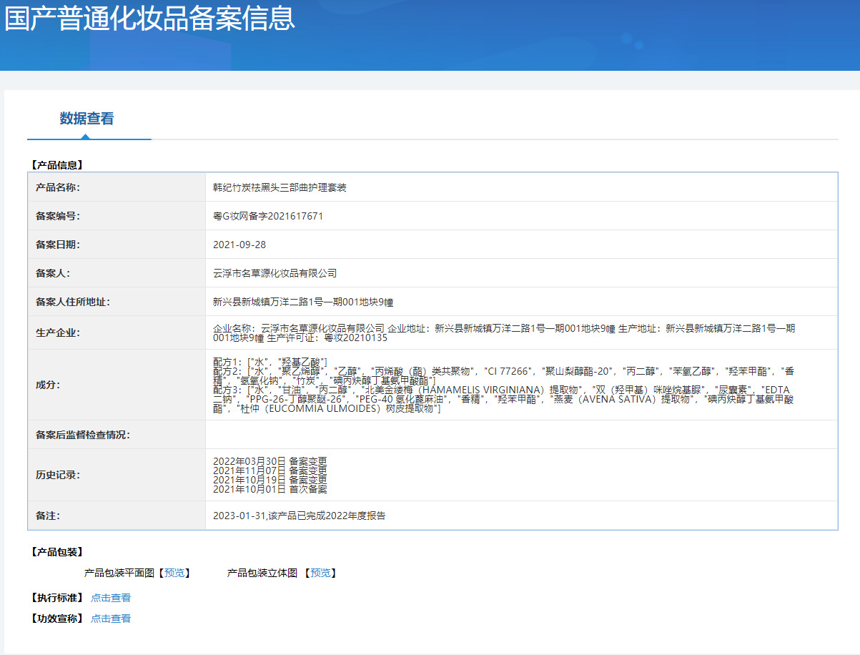The height and width of the screenshot is (655, 860).
Task: Select the 配方1 ingredient line
Action: 270,362
